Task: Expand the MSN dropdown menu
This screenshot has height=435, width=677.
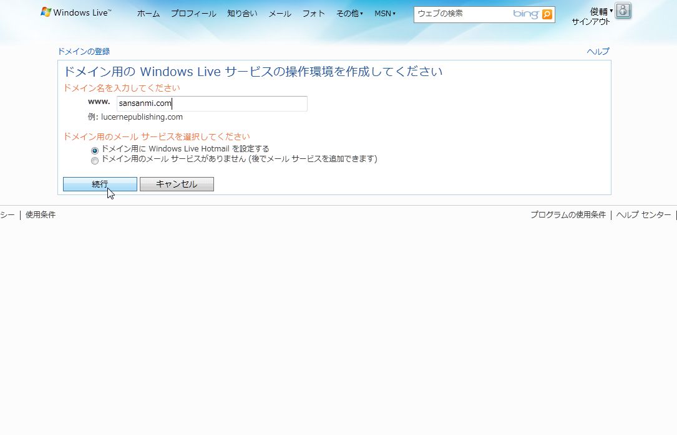Action: pyautogui.click(x=385, y=14)
